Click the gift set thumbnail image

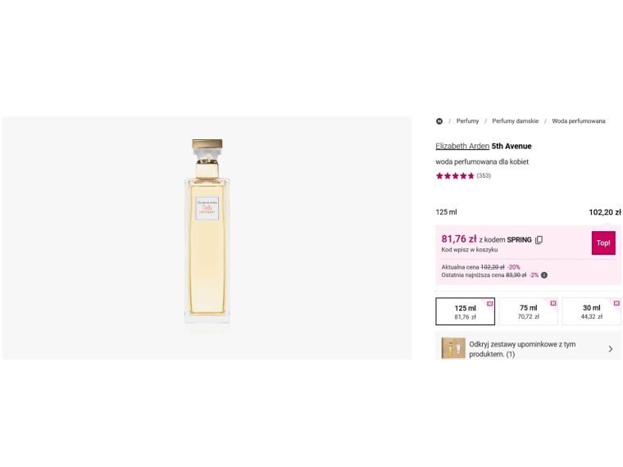pyautogui.click(x=453, y=348)
